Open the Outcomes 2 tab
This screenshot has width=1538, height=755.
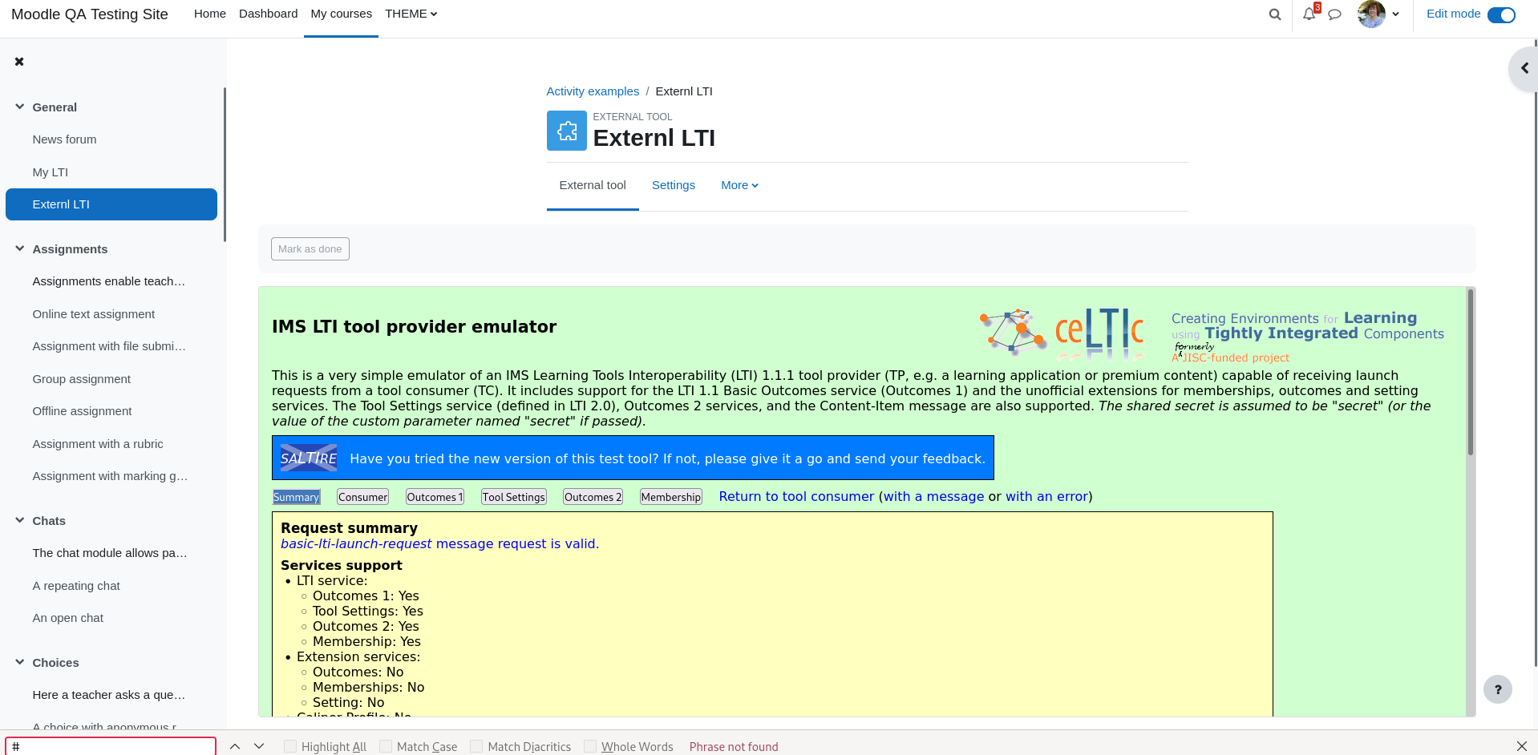tap(593, 497)
